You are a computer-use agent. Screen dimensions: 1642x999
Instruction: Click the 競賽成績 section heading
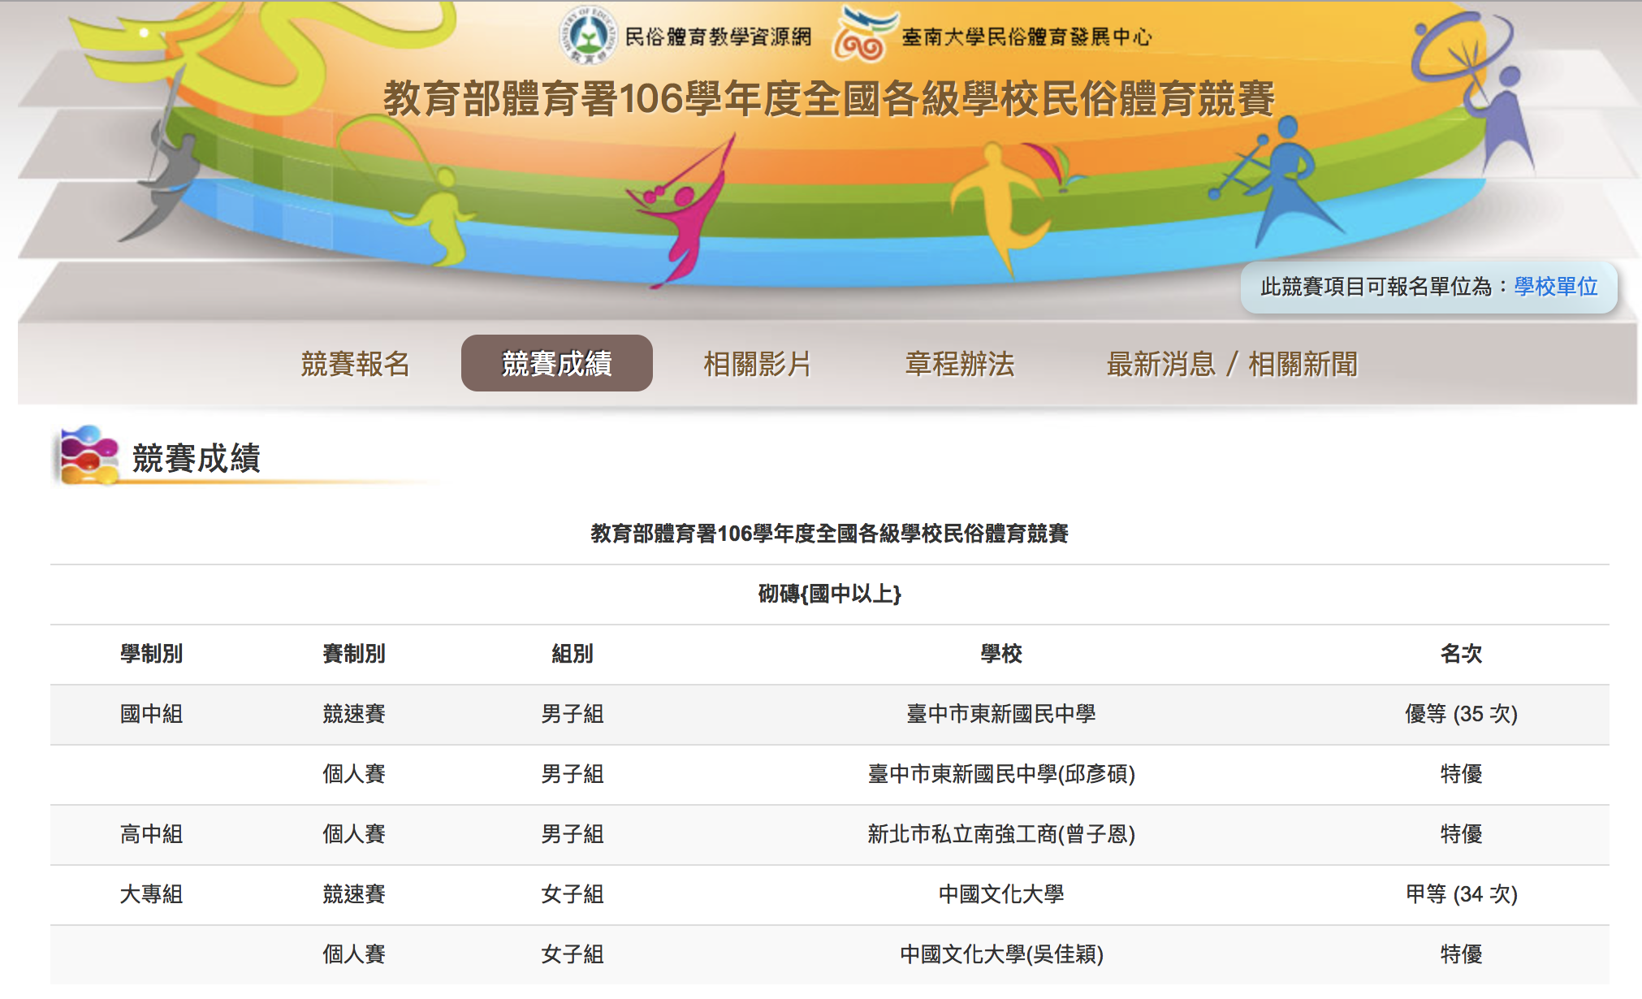pos(196,458)
